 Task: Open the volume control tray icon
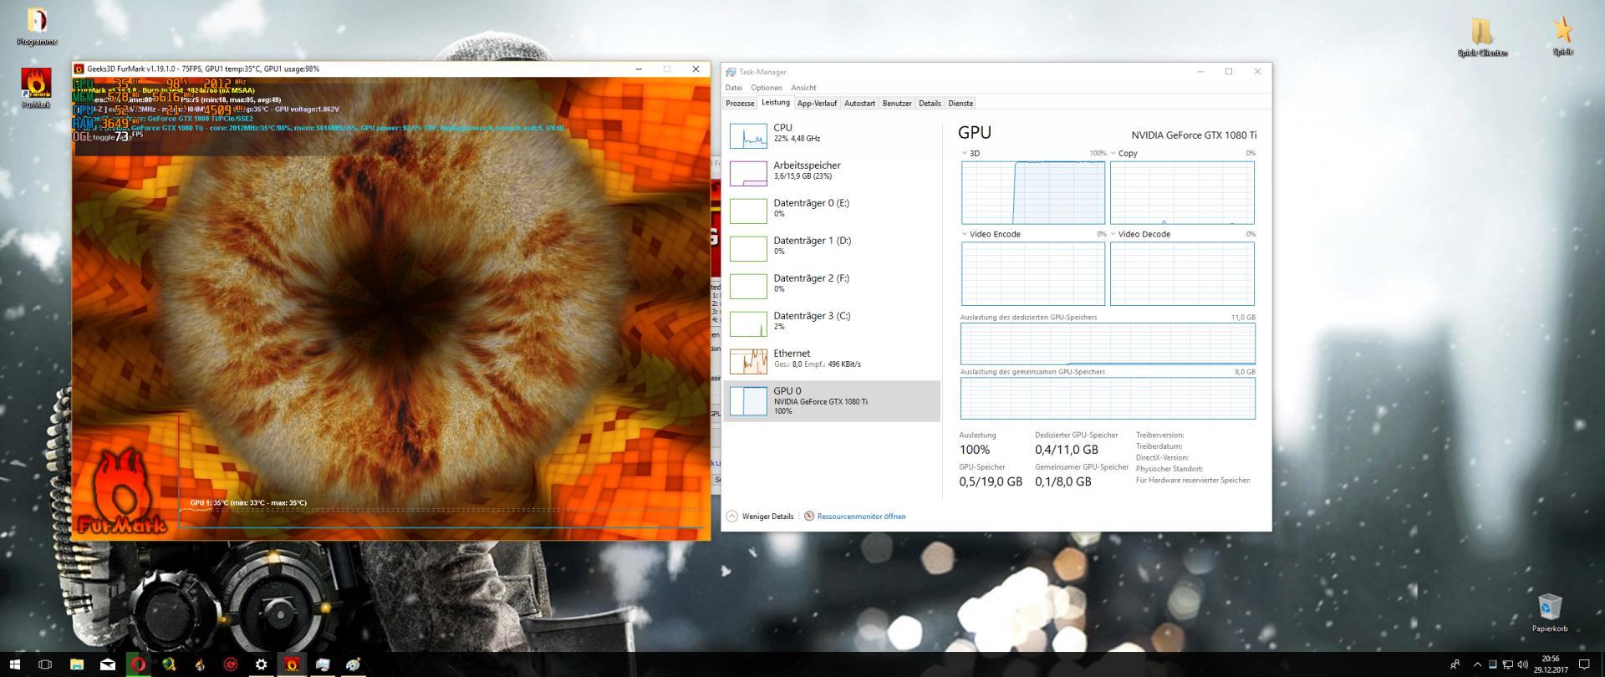[1522, 664]
